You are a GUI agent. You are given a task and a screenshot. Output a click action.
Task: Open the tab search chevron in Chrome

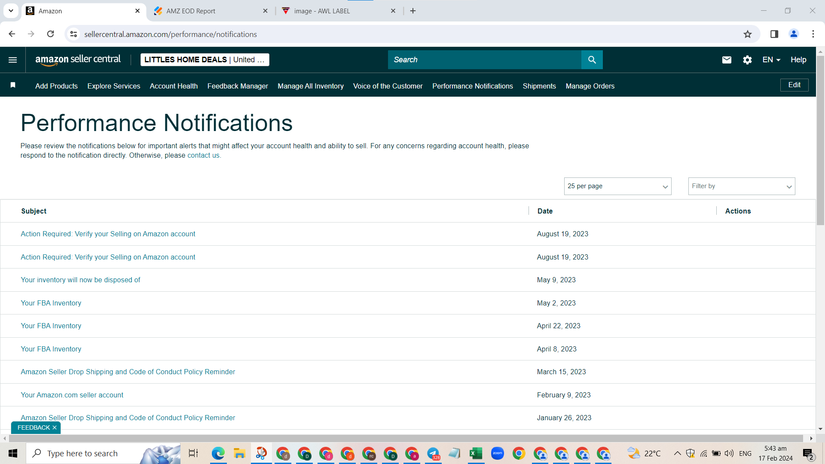point(11,11)
